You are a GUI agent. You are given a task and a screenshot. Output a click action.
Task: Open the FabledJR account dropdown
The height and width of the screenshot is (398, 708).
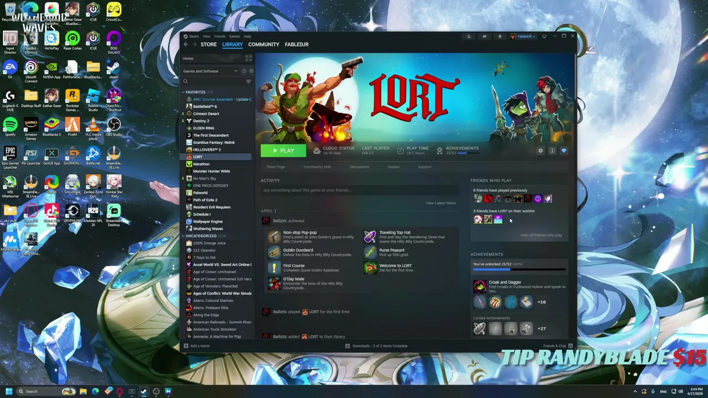click(x=523, y=36)
